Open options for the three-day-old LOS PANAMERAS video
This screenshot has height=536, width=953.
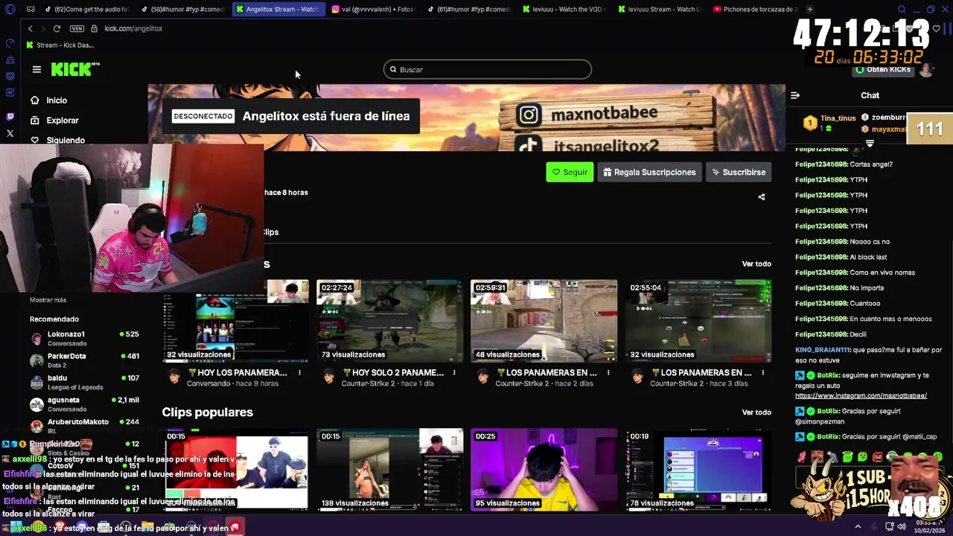762,372
